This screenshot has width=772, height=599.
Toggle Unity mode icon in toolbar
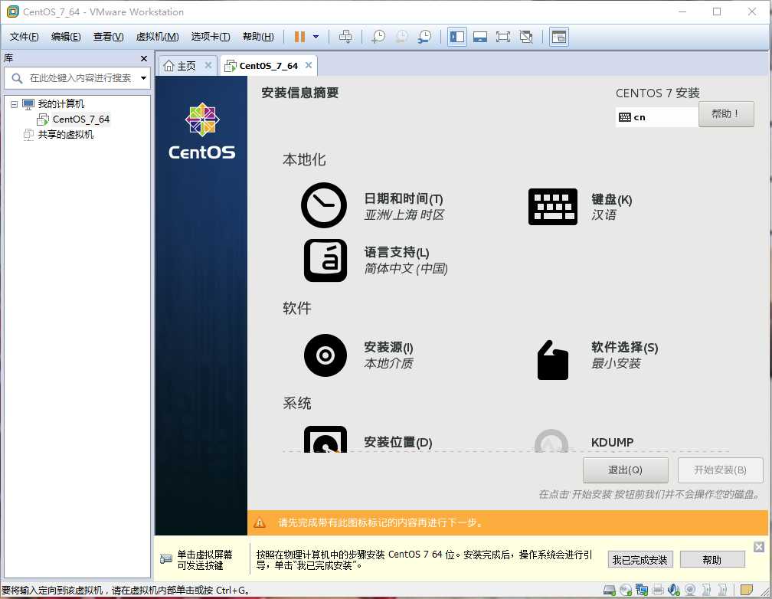526,37
